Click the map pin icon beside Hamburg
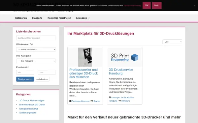This screenshot has height=123, width=198. click(120, 101)
